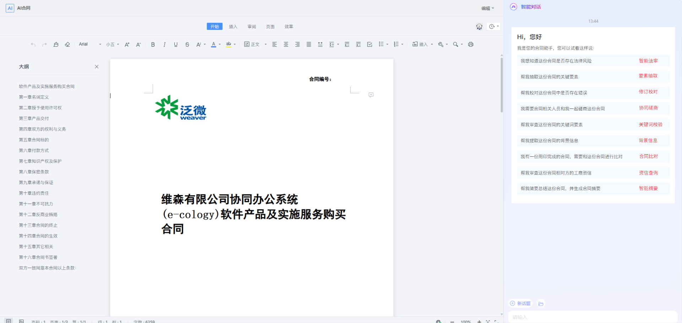Viewport: 682px width, 323px height.
Task: Align text to the right
Action: [x=297, y=44]
